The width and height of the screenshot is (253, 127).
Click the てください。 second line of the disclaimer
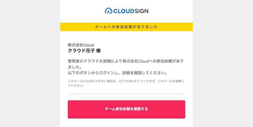click(x=76, y=85)
